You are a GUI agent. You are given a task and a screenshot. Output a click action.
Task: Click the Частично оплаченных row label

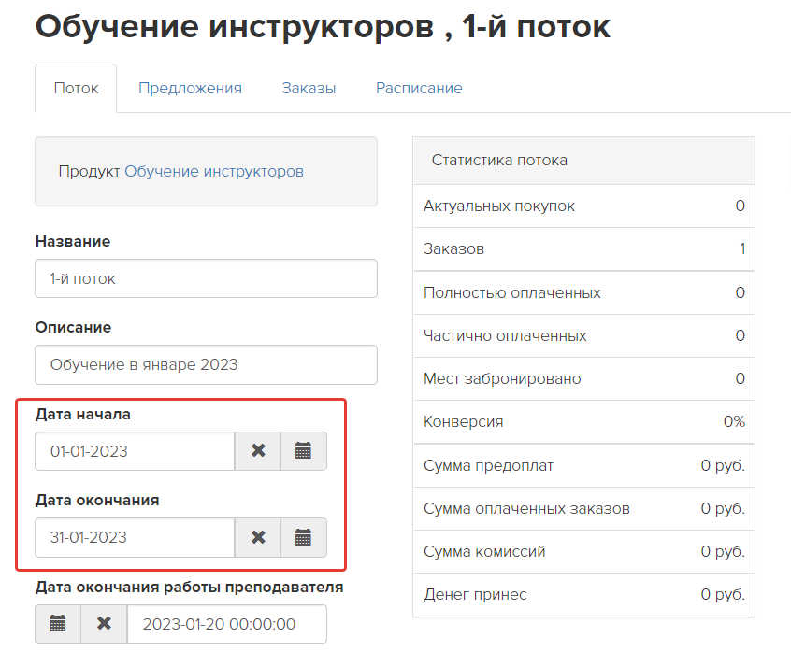tap(505, 335)
